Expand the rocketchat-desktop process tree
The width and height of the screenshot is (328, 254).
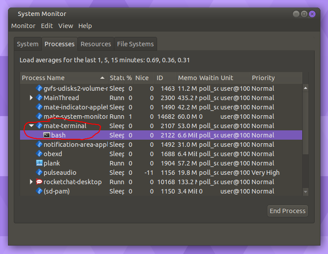pos(31,181)
